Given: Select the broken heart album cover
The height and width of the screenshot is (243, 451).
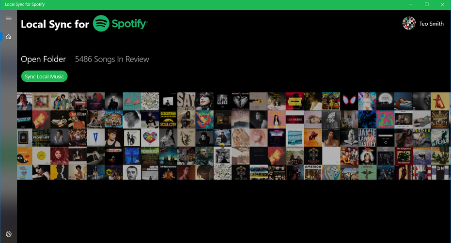Looking at the screenshot, I should (x=240, y=101).
